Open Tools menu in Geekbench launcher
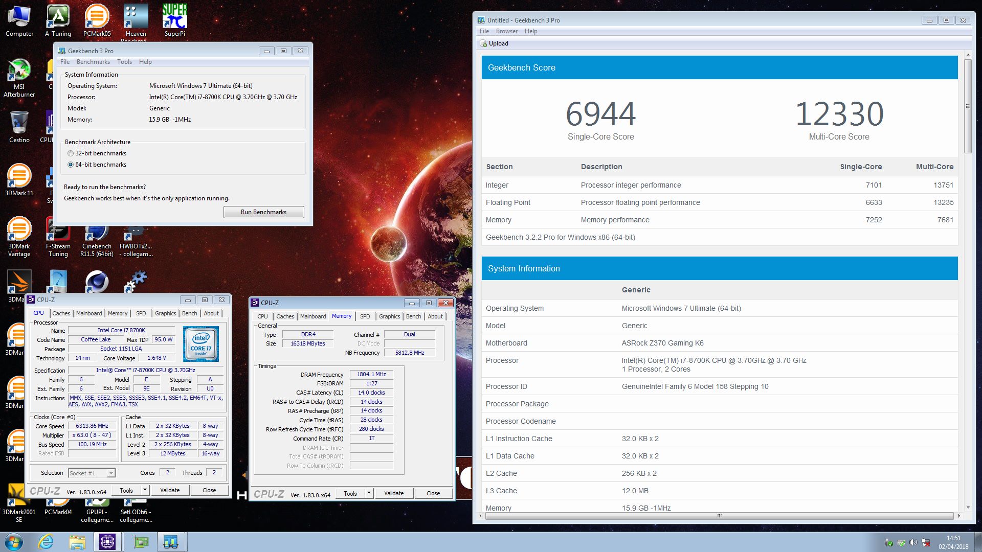The width and height of the screenshot is (982, 552). pos(124,62)
